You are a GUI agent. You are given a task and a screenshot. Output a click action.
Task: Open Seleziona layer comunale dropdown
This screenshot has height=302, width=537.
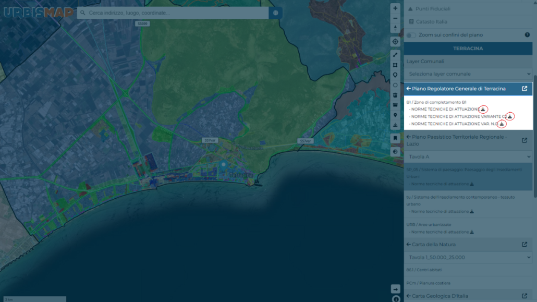469,74
